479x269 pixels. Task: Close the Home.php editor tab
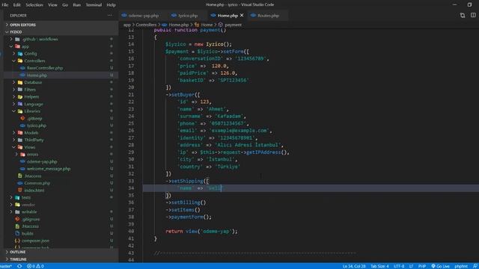point(242,15)
